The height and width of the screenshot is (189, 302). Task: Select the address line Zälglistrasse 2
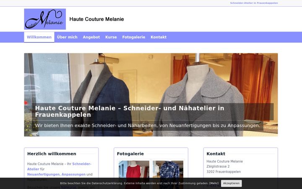[218, 166]
